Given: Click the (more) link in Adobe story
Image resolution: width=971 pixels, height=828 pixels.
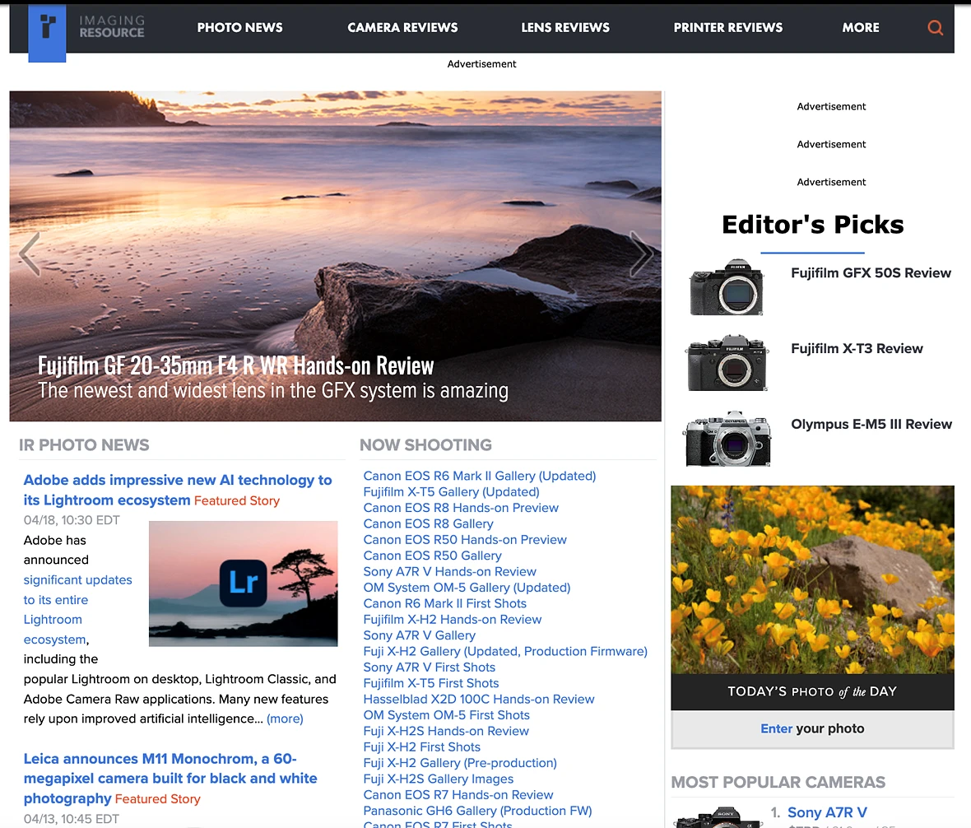Looking at the screenshot, I should [285, 719].
